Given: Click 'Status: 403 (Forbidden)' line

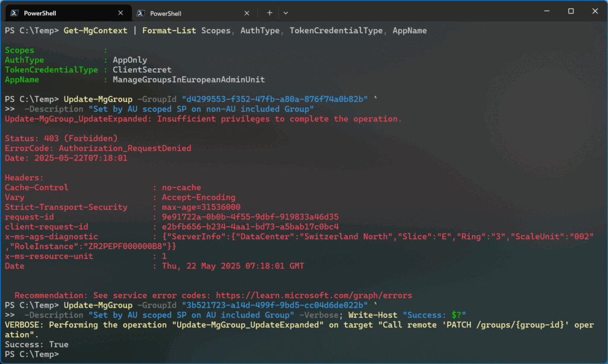Looking at the screenshot, I should [x=61, y=138].
